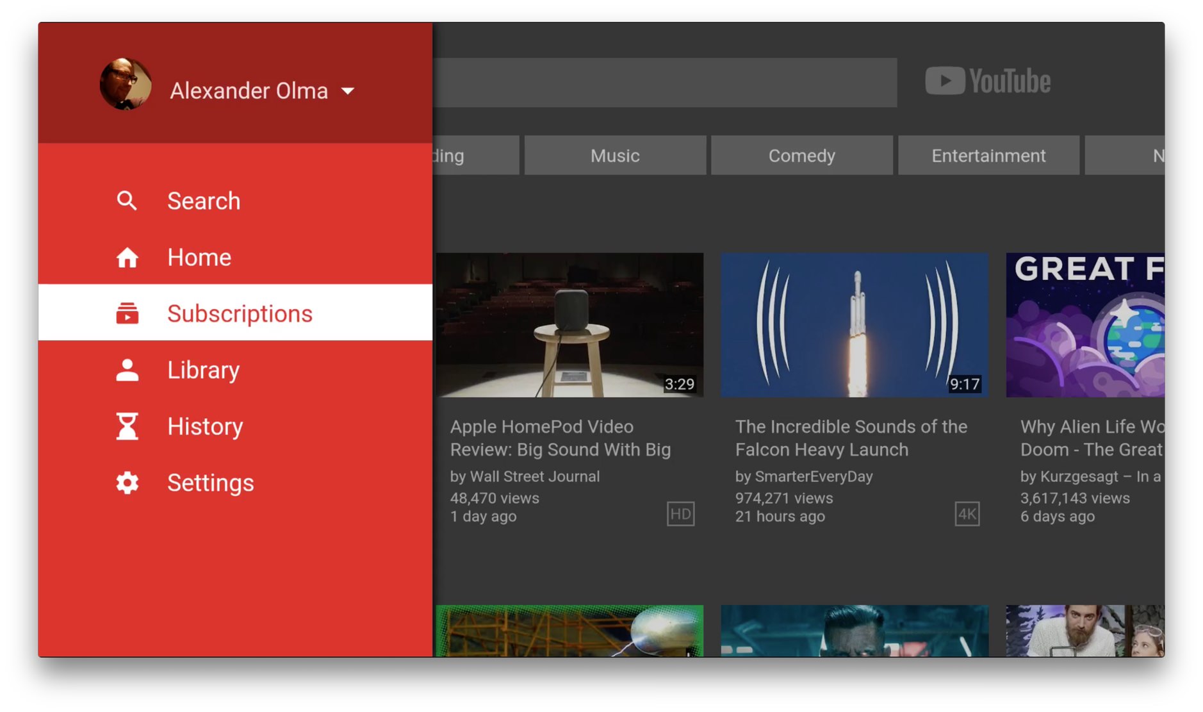Screen dimensions: 1203x712
Task: Open the History menu entry
Action: [x=236, y=426]
